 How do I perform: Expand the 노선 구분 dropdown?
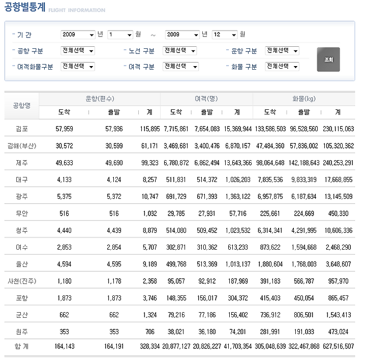(x=179, y=51)
